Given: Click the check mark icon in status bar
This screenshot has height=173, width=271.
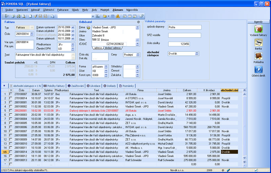Looking at the screenshot, I should [x=256, y=170].
